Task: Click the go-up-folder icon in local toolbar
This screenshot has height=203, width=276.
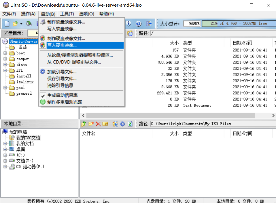Action: (84, 124)
